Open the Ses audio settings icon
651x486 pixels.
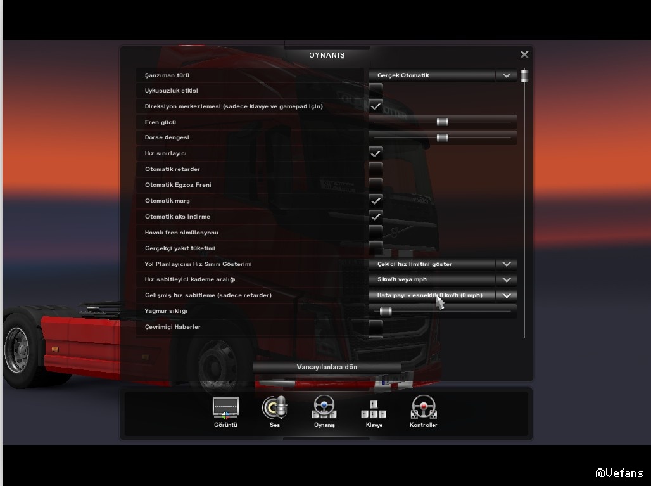275,412
